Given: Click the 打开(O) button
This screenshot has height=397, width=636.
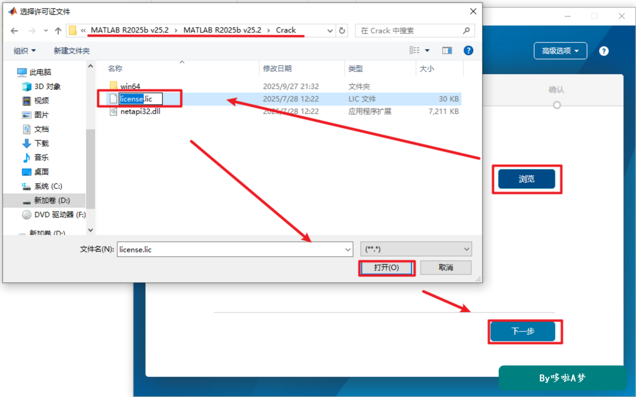Looking at the screenshot, I should pos(387,268).
